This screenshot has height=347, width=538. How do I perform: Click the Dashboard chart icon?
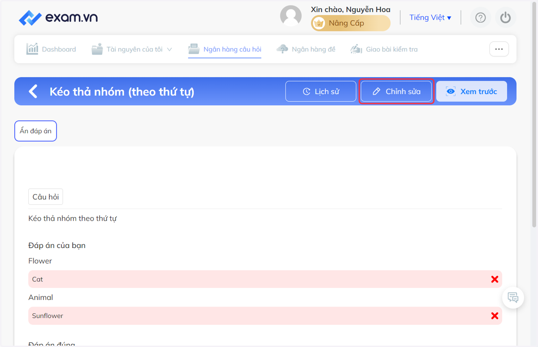point(32,49)
